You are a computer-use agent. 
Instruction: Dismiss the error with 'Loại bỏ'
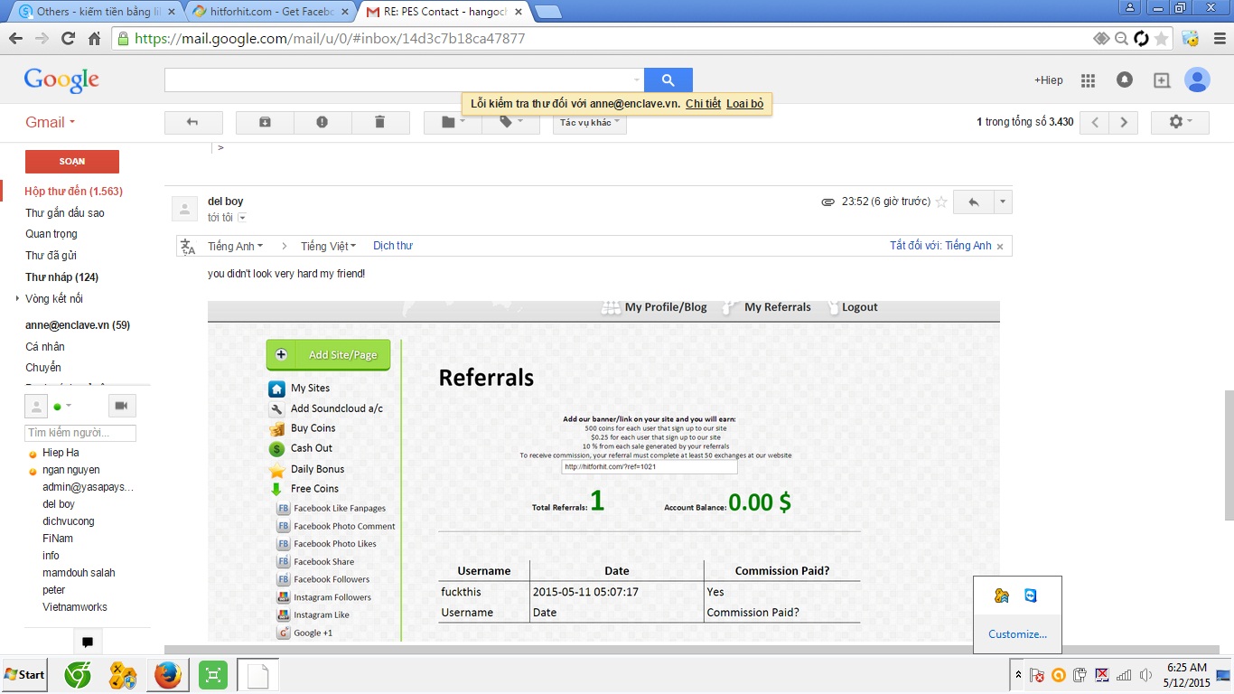744,104
